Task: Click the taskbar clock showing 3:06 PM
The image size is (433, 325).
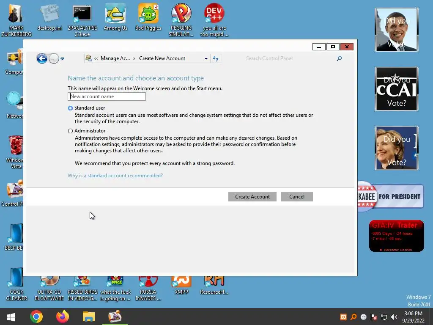Action: (413, 317)
